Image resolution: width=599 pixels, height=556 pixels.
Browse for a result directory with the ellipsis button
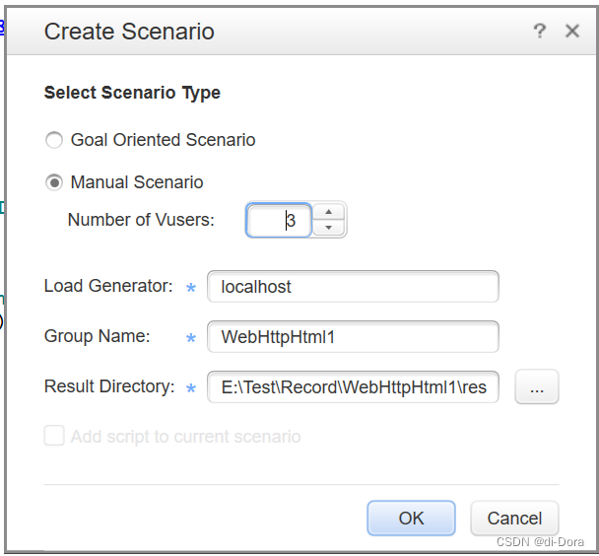click(x=537, y=387)
